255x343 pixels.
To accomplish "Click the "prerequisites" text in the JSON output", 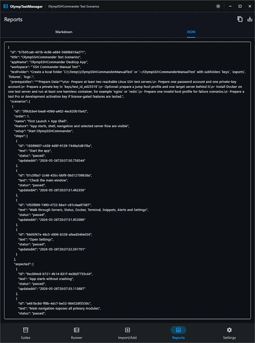I will [x=21, y=82].
